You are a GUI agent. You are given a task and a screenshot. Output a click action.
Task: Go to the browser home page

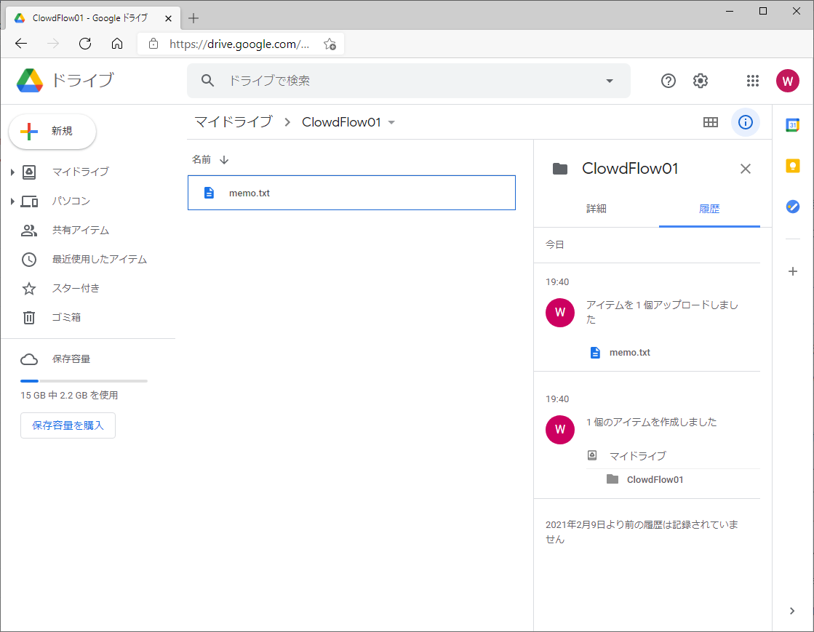pyautogui.click(x=117, y=44)
